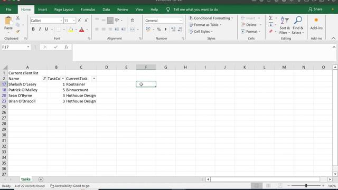Toggle Italic formatting
338x190 pixels.
click(40, 30)
